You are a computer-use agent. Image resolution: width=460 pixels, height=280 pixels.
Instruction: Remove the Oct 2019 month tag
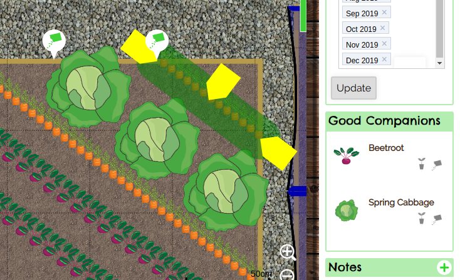(x=382, y=28)
